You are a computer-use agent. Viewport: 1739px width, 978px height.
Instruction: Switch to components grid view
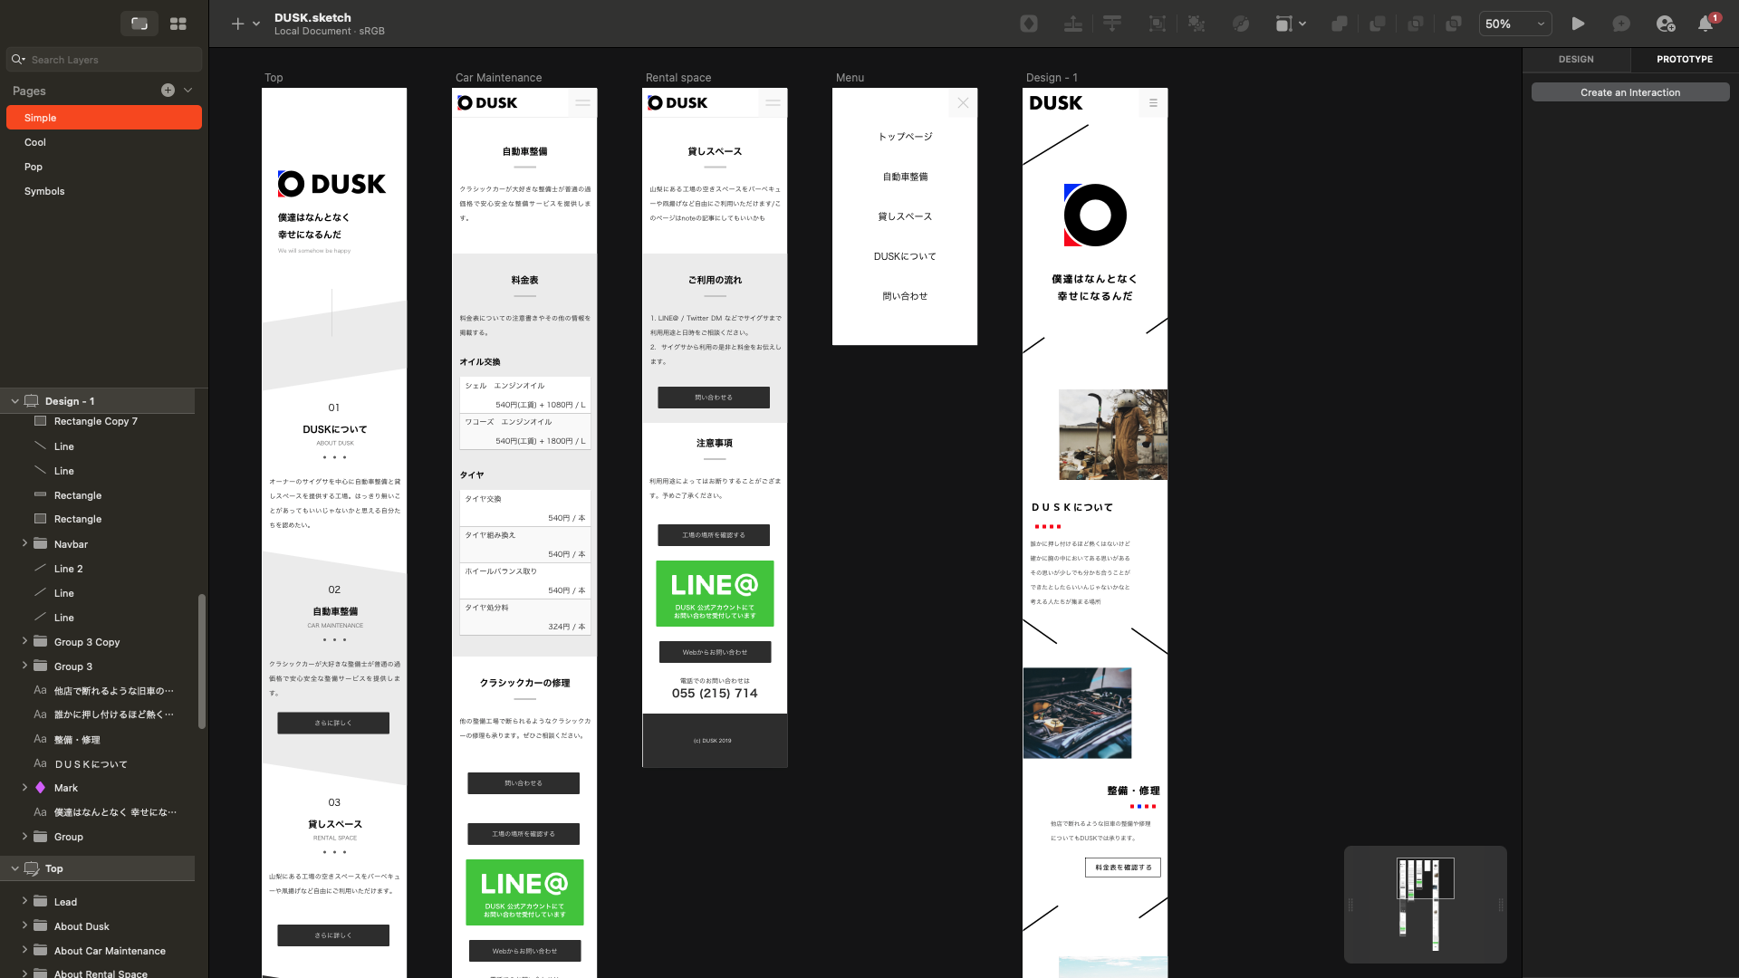click(178, 24)
